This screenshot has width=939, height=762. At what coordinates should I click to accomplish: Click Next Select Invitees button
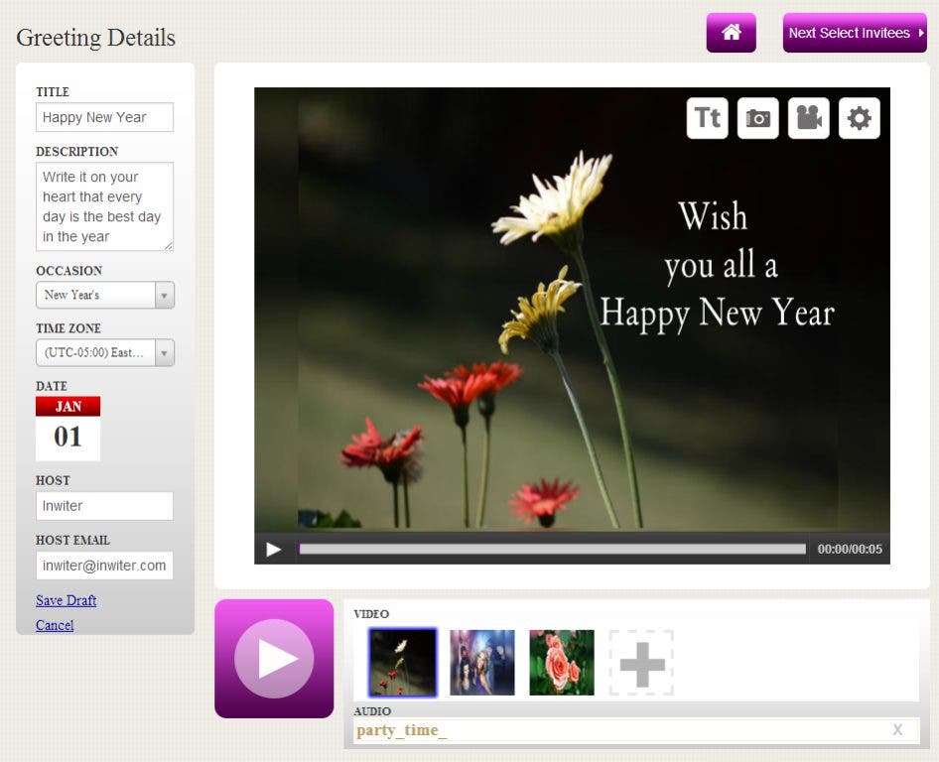click(x=855, y=33)
